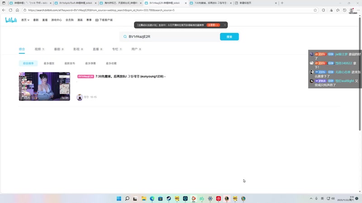Open 赛事 in the top navigation
This screenshot has width=362, height=203.
tap(89, 20)
